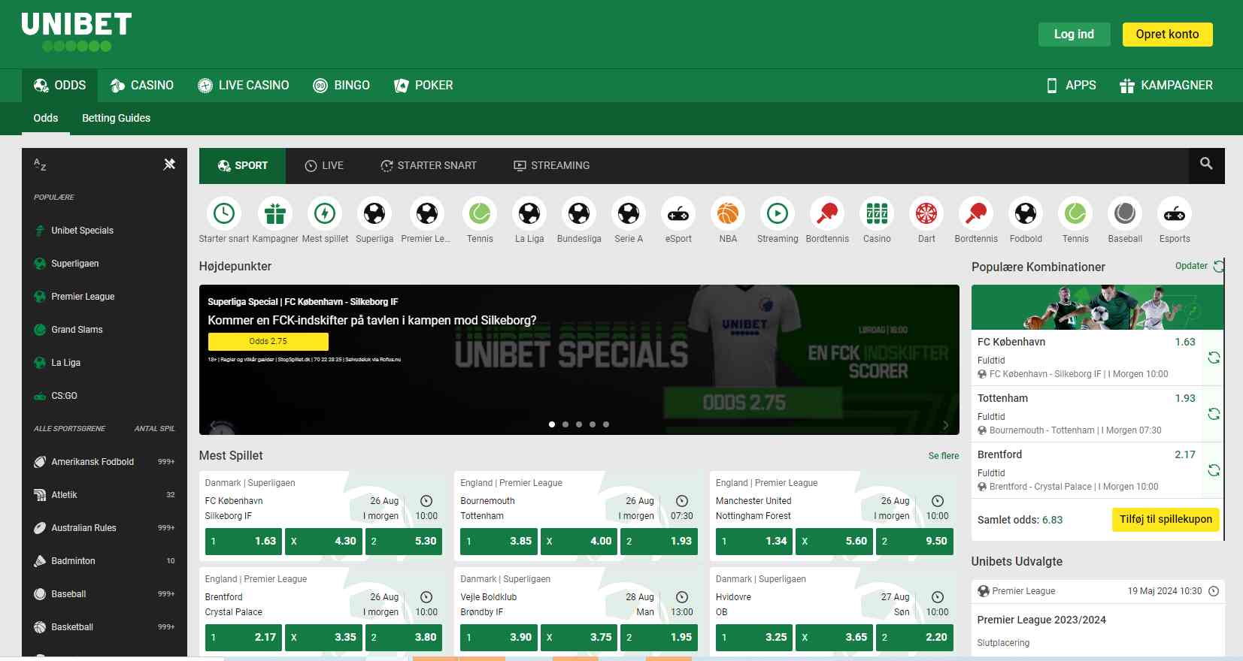
Task: Open Basketball in sidebar
Action: (x=105, y=627)
